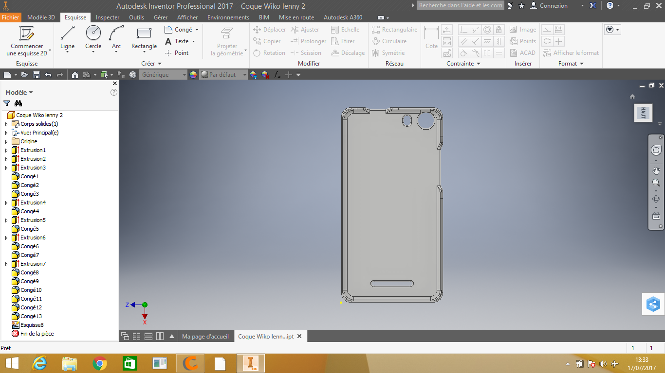Undo the last action in the quick access toolbar
Image resolution: width=665 pixels, height=373 pixels.
[48, 75]
